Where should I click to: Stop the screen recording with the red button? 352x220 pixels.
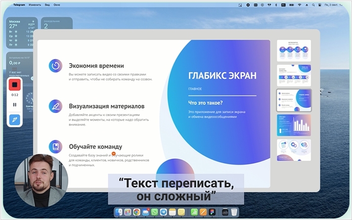tap(15, 85)
